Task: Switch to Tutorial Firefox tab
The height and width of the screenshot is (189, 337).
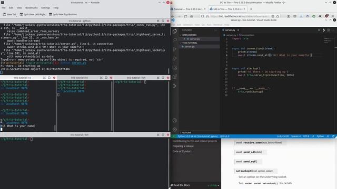Action: pyautogui.click(x=189, y=9)
